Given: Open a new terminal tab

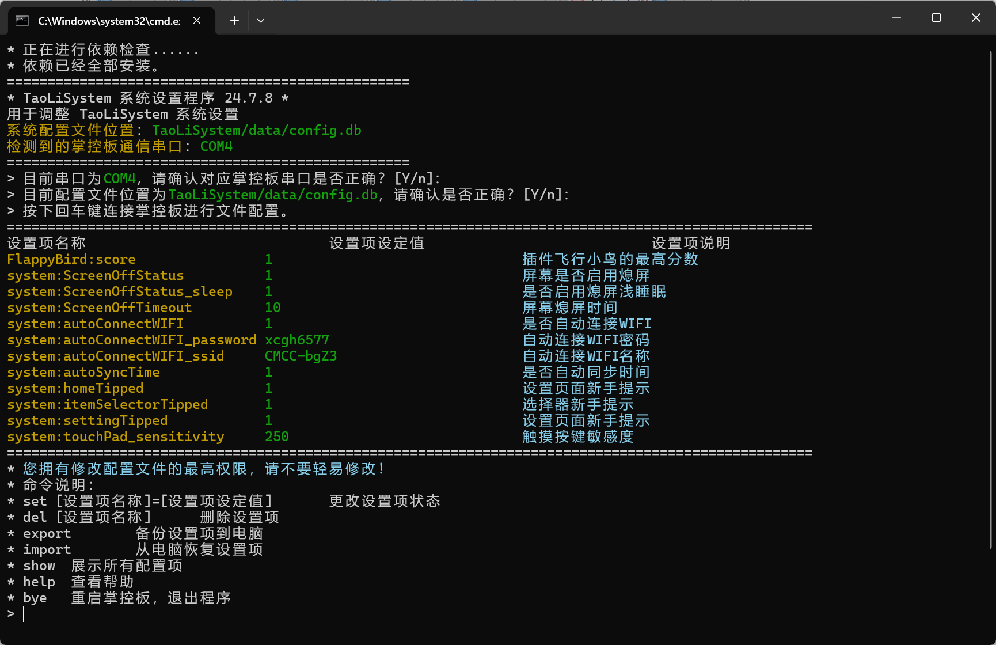Looking at the screenshot, I should tap(234, 21).
